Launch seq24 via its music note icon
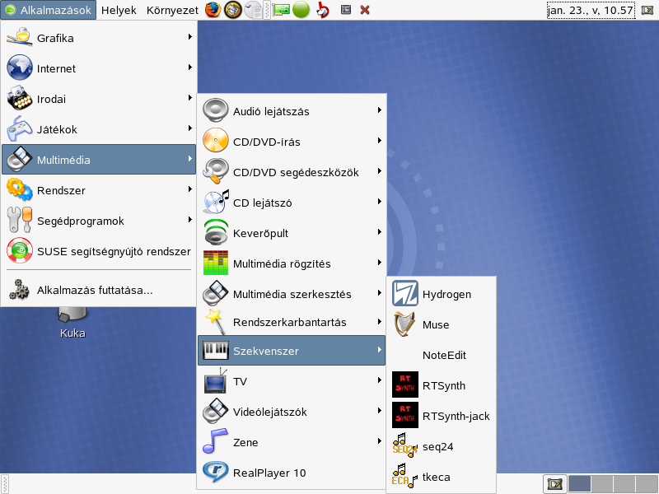 404,445
